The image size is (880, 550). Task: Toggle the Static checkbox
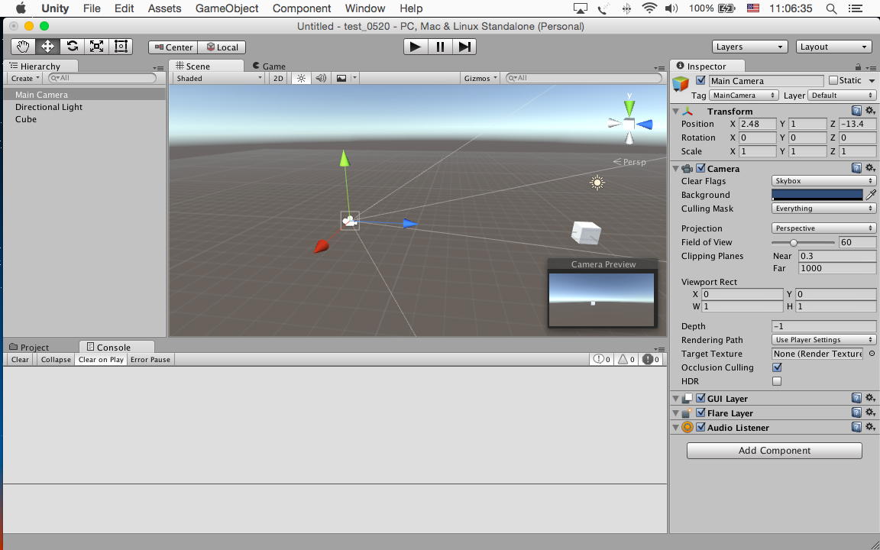[x=833, y=80]
